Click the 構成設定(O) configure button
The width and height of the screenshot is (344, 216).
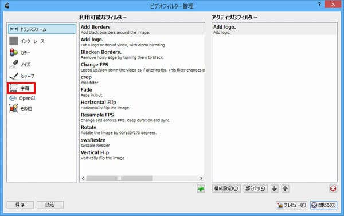pos(226,188)
